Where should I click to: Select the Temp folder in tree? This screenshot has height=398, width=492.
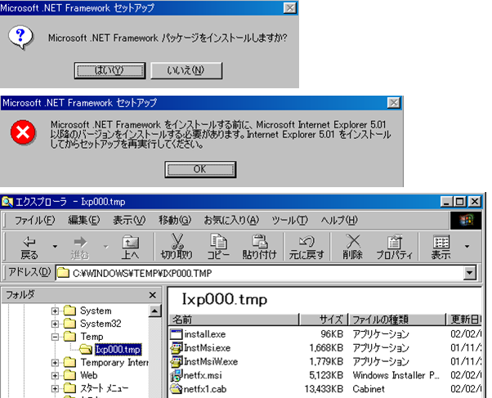click(92, 337)
